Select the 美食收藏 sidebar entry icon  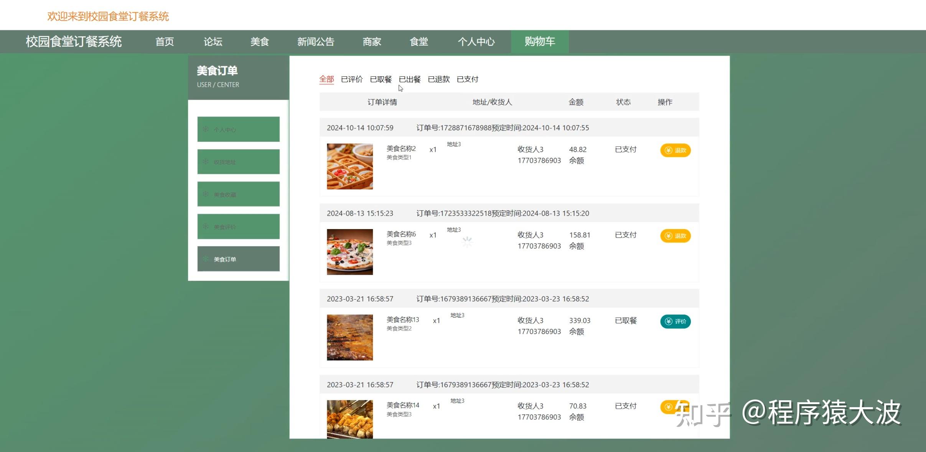[x=206, y=194]
